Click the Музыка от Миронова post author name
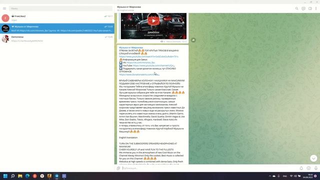 pyautogui.click(x=131, y=47)
